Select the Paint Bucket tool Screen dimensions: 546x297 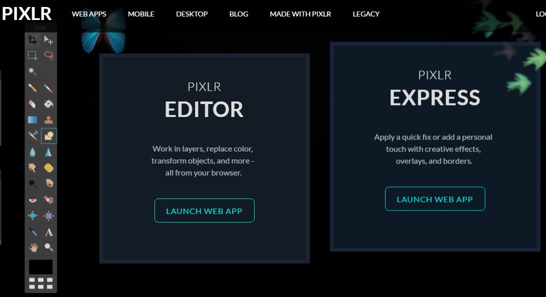pyautogui.click(x=49, y=103)
